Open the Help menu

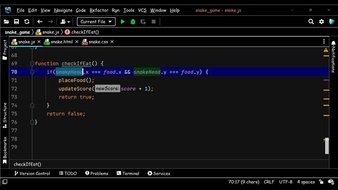tap(174, 11)
